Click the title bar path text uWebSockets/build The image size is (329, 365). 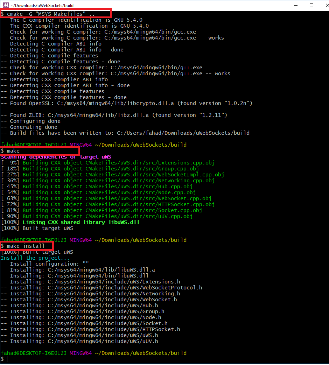pyautogui.click(x=42, y=5)
